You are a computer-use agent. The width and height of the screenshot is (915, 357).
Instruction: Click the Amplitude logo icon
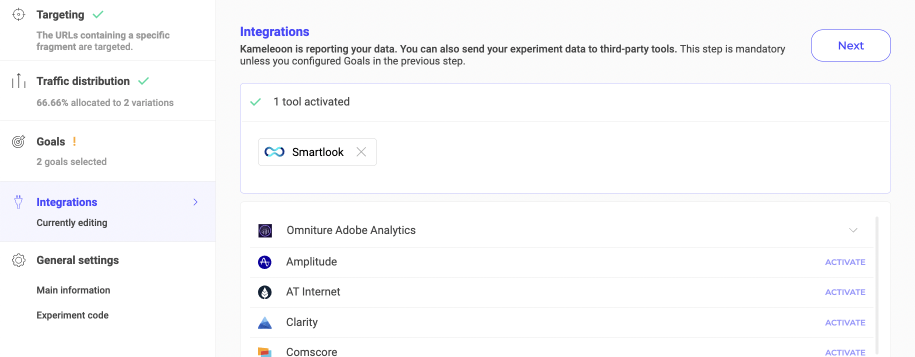coord(264,262)
